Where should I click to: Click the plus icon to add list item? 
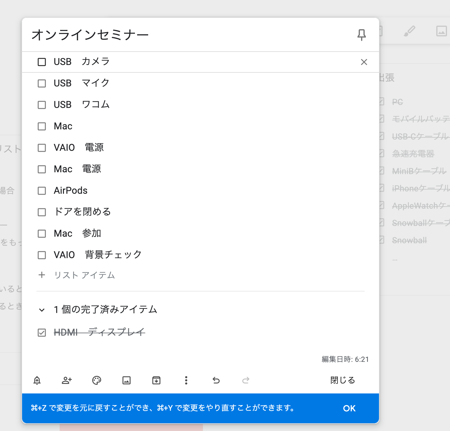coord(42,275)
